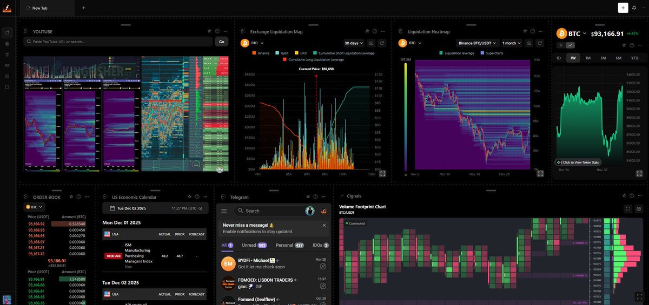
Task: Click the first left sidebar icon
Action: click(7, 33)
